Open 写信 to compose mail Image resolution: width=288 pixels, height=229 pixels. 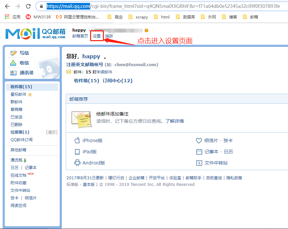[x=24, y=53]
